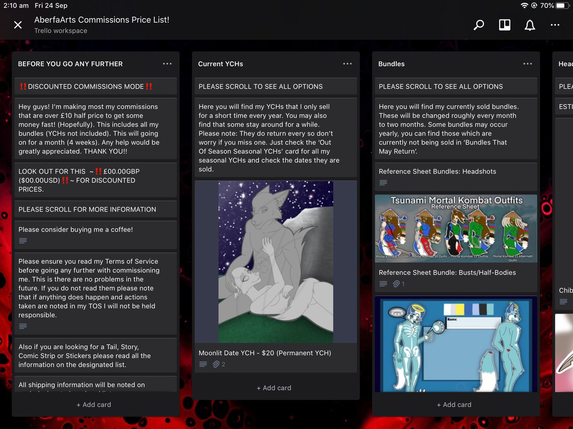
Task: Click attachment paperclip on Moonlit Date YCH card
Action: 216,364
